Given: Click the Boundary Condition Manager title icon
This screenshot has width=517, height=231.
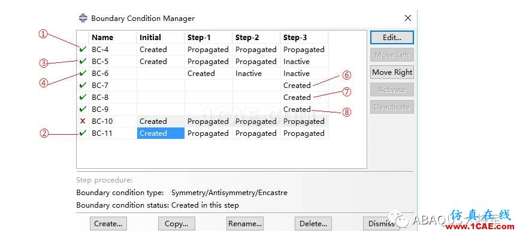Looking at the screenshot, I should tap(83, 18).
